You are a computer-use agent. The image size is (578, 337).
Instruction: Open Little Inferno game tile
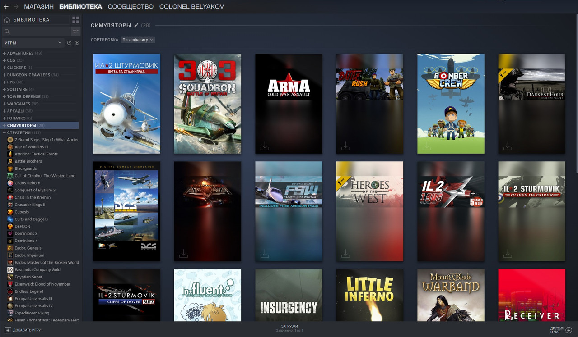(369, 295)
